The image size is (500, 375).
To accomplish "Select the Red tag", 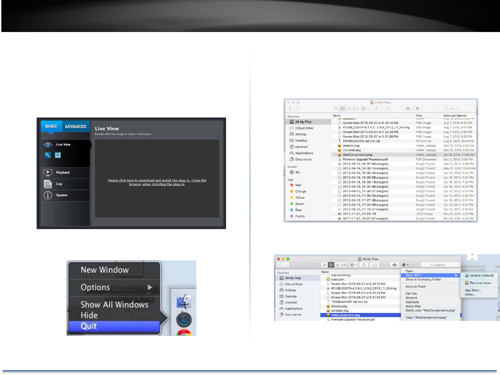I will [308, 185].
